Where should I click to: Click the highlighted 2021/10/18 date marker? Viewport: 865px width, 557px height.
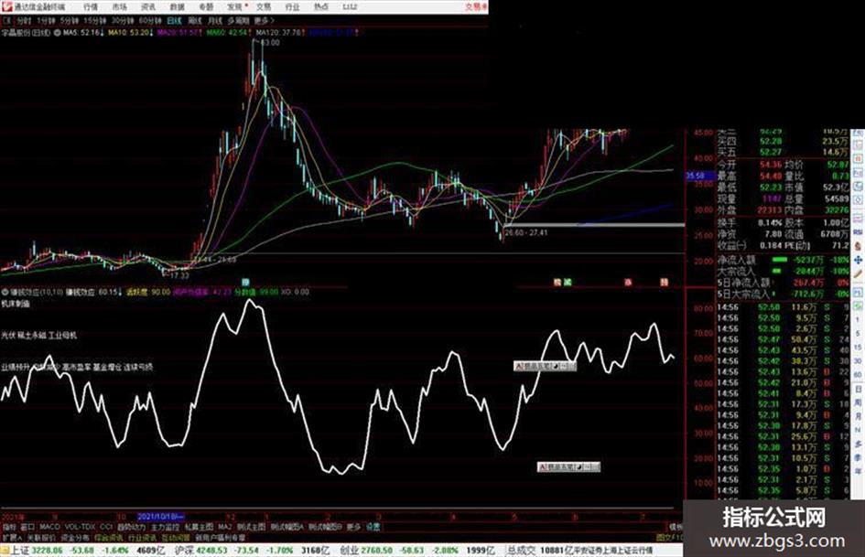point(160,517)
